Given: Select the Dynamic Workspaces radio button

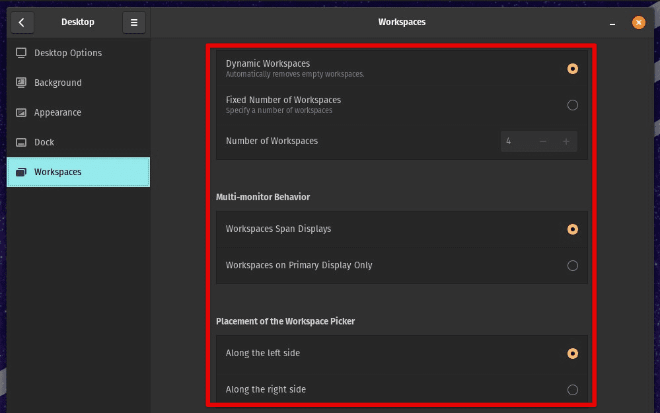Looking at the screenshot, I should (x=572, y=69).
